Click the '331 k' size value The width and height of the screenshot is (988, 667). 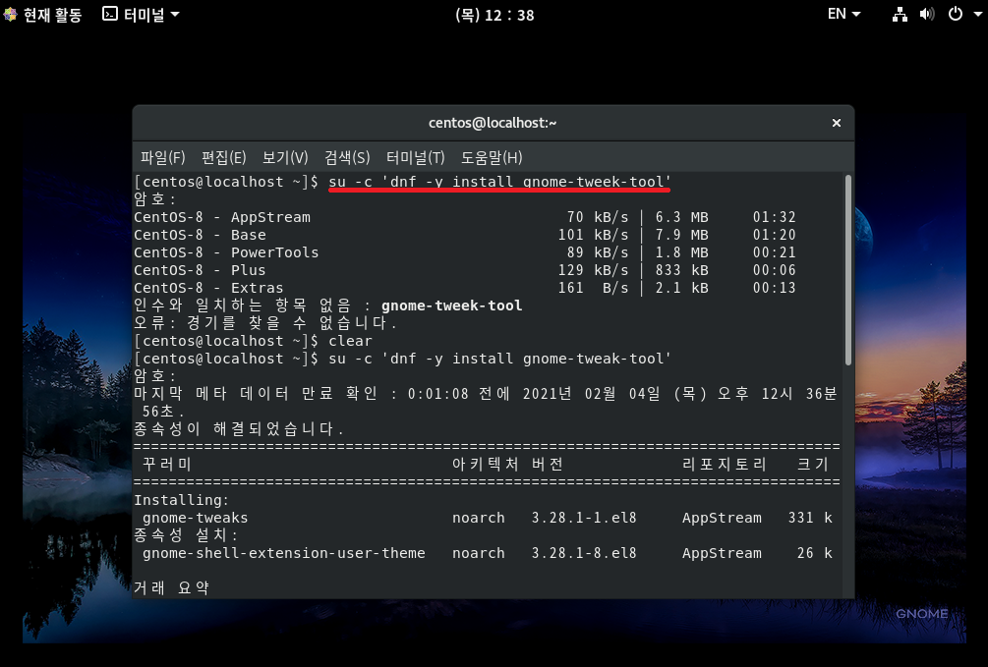click(x=810, y=518)
